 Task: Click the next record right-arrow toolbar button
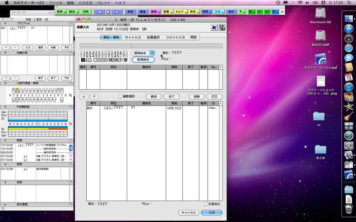point(117,11)
